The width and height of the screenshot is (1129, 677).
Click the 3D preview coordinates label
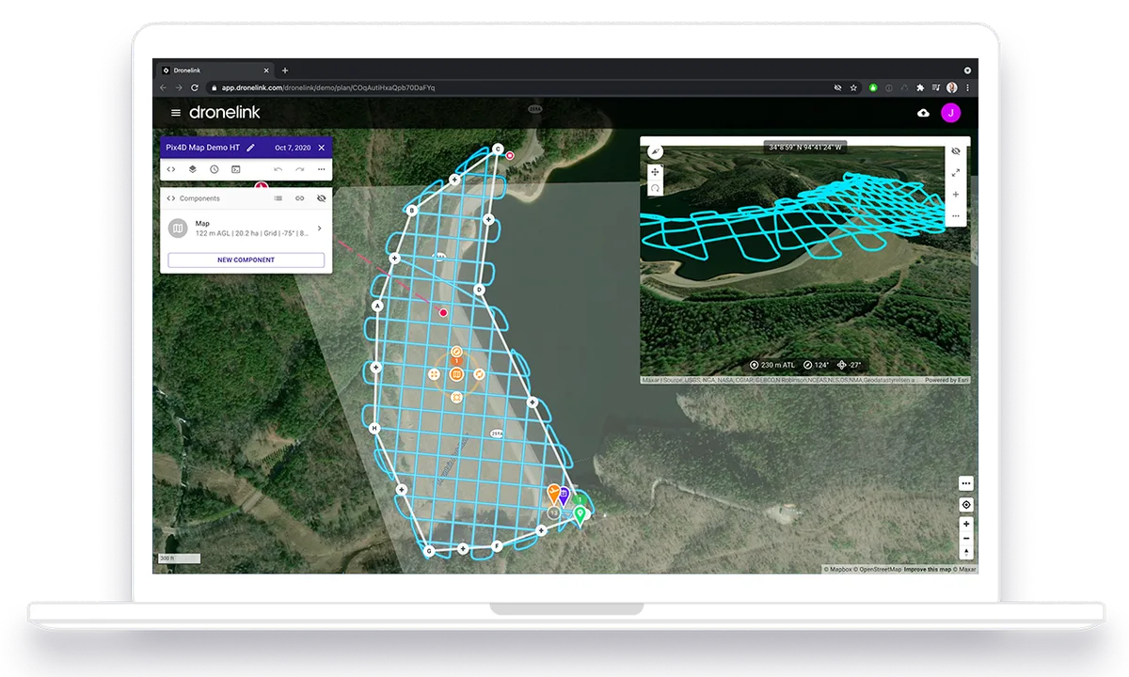point(805,148)
